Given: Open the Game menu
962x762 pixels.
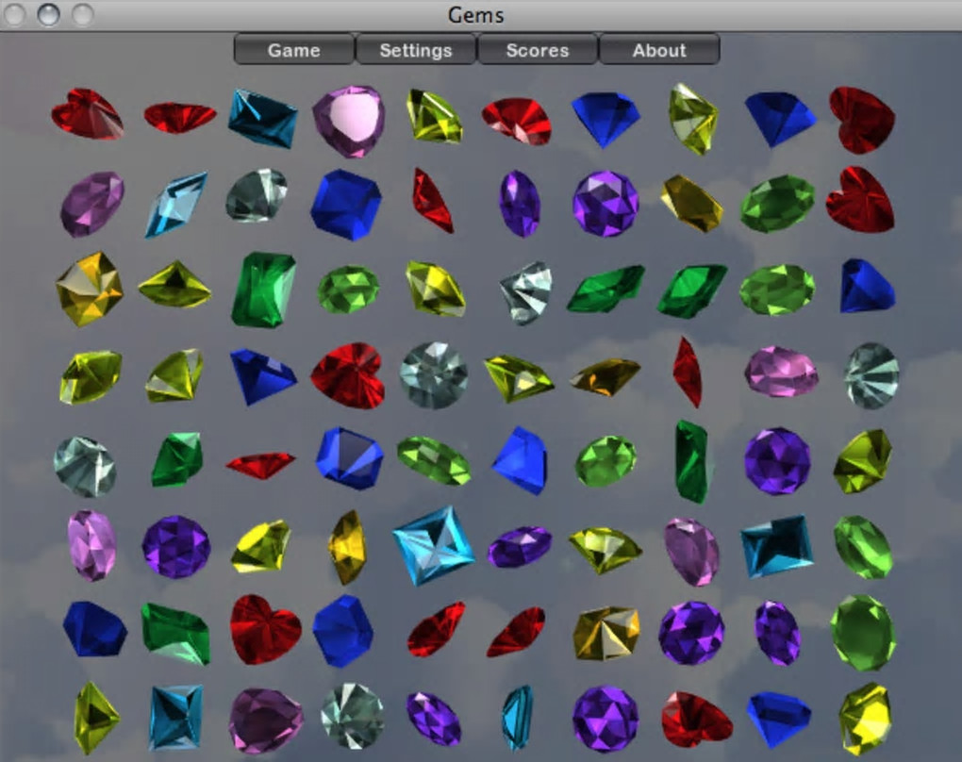Looking at the screenshot, I should (x=294, y=50).
